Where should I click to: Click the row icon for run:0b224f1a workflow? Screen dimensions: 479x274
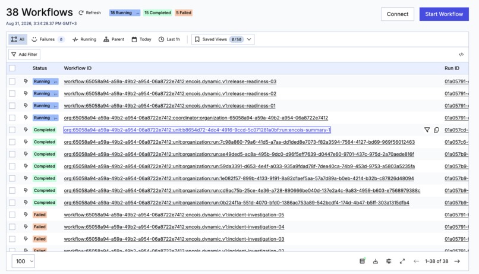coord(26,203)
